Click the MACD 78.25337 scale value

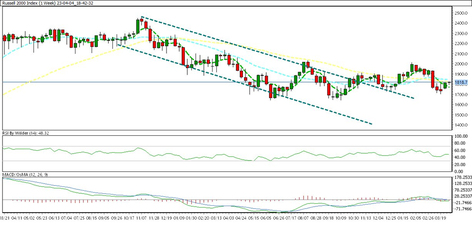(x=464, y=190)
